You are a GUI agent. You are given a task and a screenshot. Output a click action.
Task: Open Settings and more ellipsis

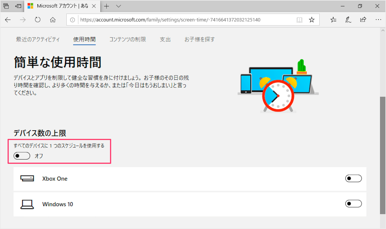[x=378, y=20]
